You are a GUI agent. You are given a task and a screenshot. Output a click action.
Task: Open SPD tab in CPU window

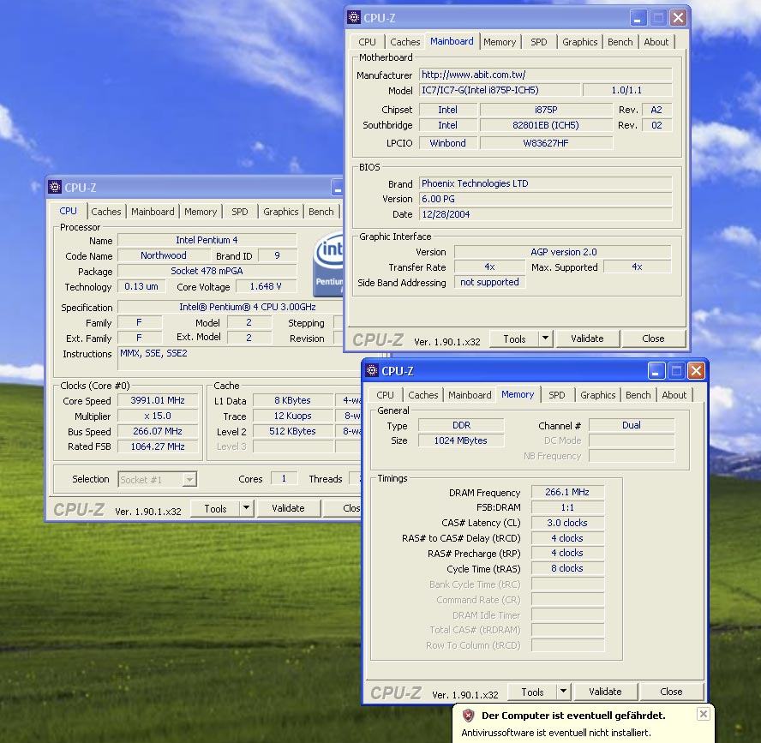coord(240,212)
